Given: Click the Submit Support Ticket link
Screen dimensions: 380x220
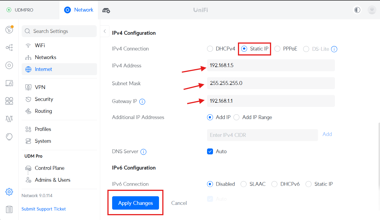Looking at the screenshot, I should click(44, 209).
